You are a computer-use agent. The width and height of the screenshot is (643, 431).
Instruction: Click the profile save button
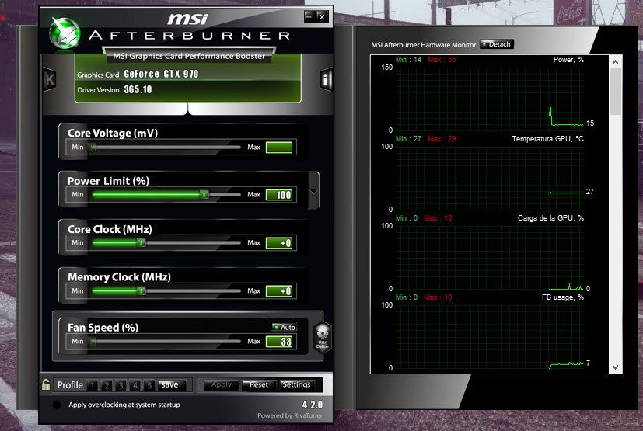pos(171,385)
